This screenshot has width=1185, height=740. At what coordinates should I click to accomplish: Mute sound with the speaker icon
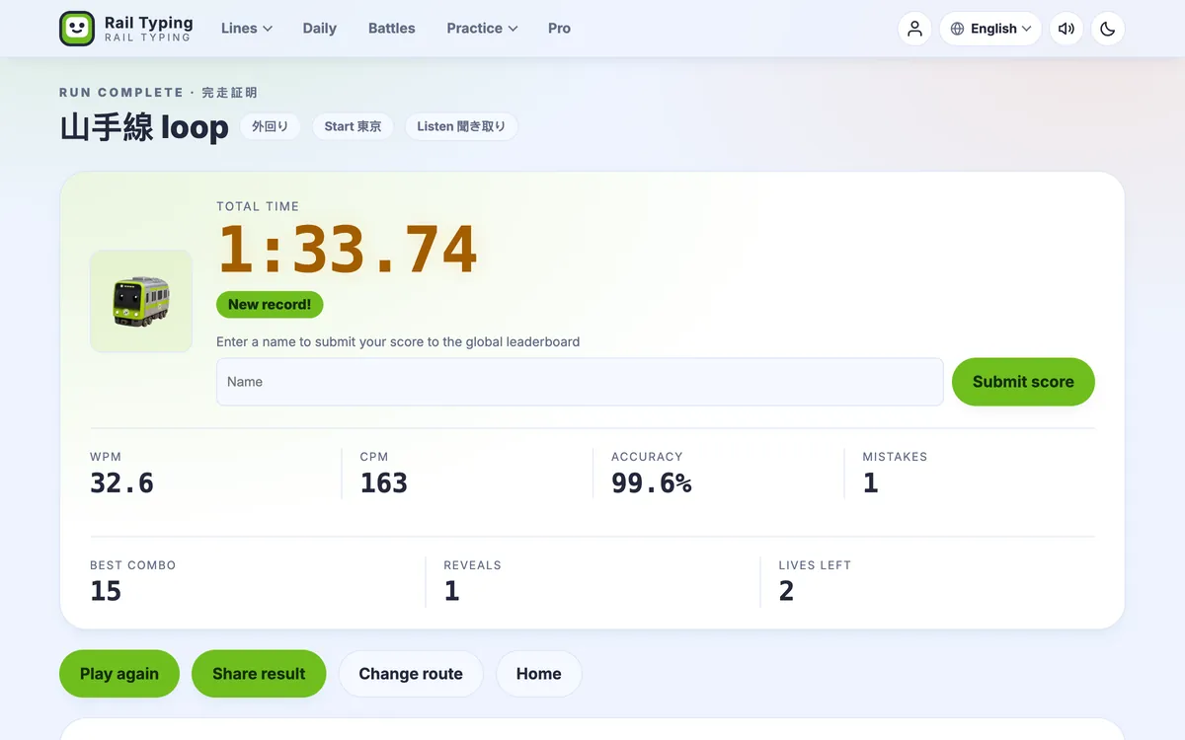click(1066, 29)
